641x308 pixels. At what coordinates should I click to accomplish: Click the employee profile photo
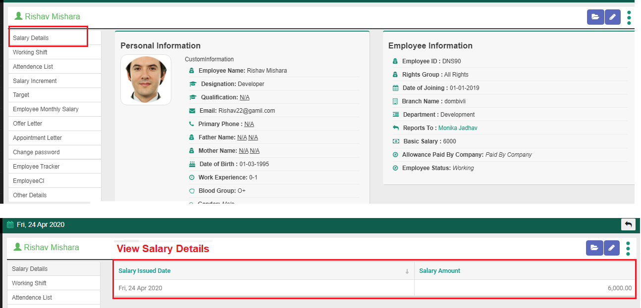(x=146, y=80)
